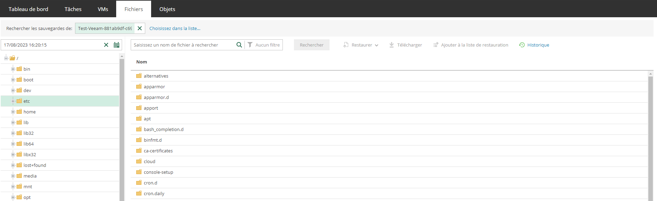Select the console-setup folder row
Viewport: 657px width, 201px height.
pyautogui.click(x=389, y=172)
